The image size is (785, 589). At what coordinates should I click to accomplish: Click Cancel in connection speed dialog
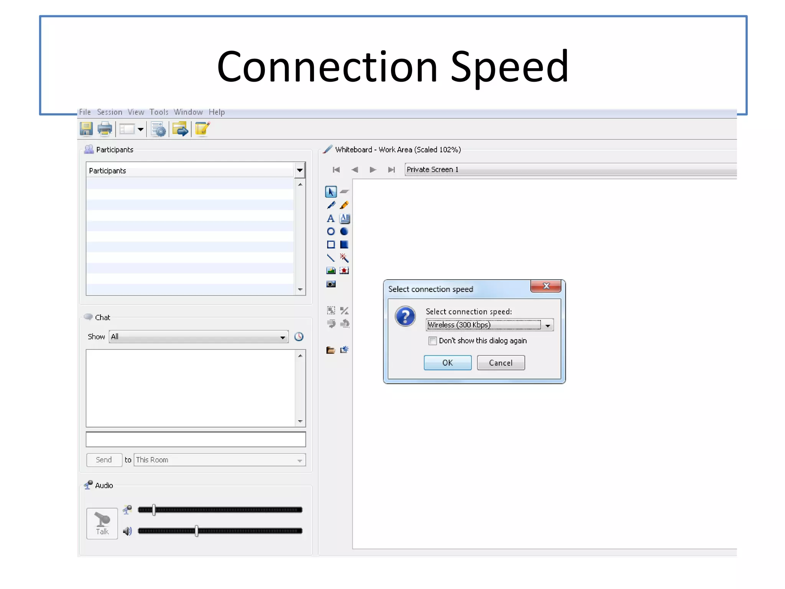click(x=501, y=363)
